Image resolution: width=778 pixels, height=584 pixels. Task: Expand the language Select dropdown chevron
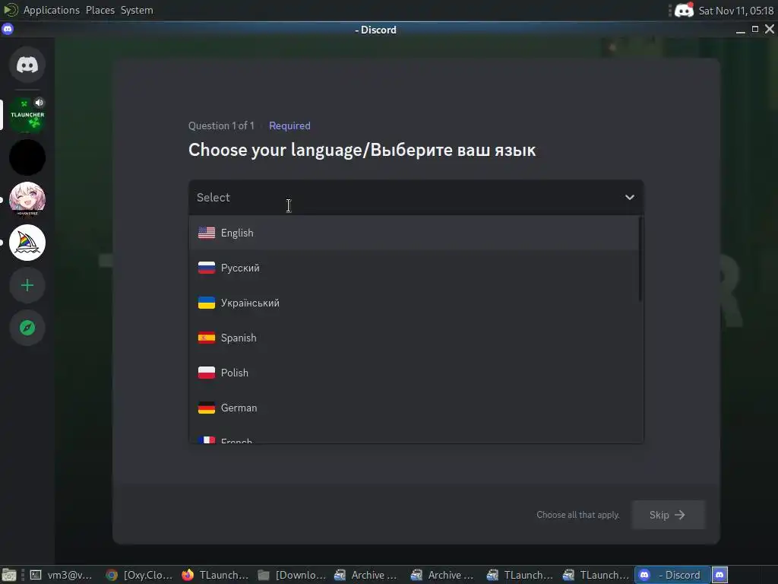click(630, 198)
